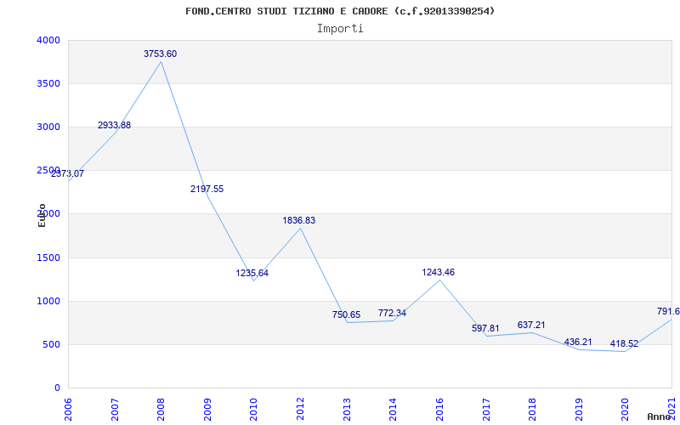
Task: Click the 418.52 lowest value label
Action: [624, 343]
